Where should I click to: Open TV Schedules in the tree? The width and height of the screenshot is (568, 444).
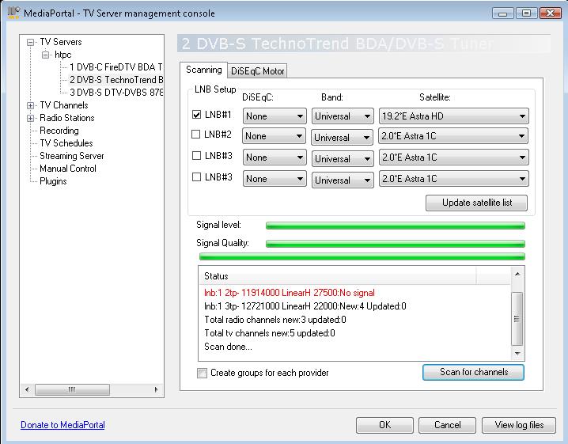(x=66, y=143)
